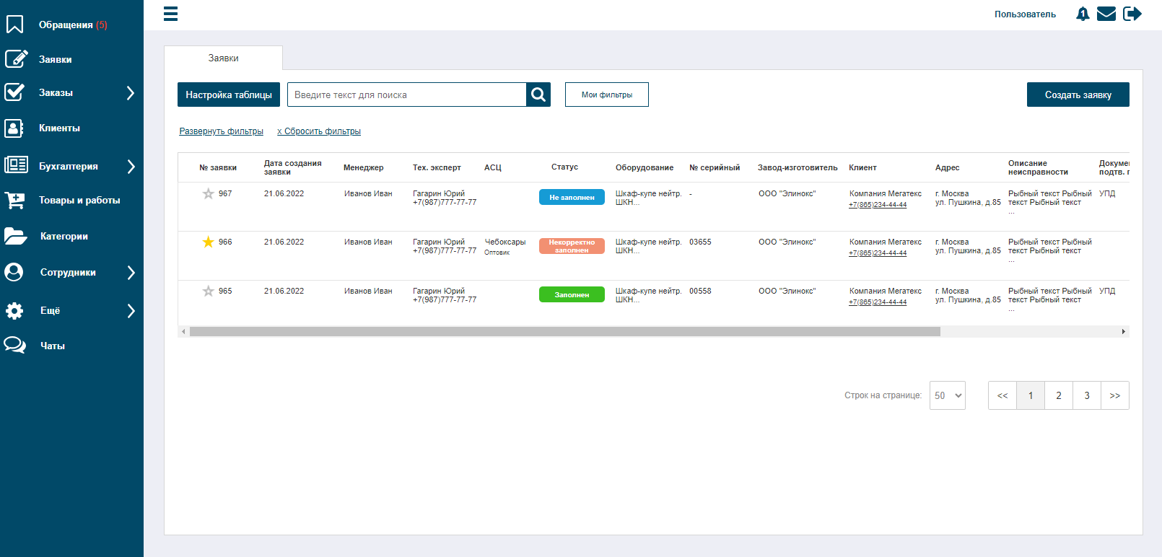Click the scrollbar right arrow
Viewport: 1162px width, 557px height.
pyautogui.click(x=1124, y=332)
